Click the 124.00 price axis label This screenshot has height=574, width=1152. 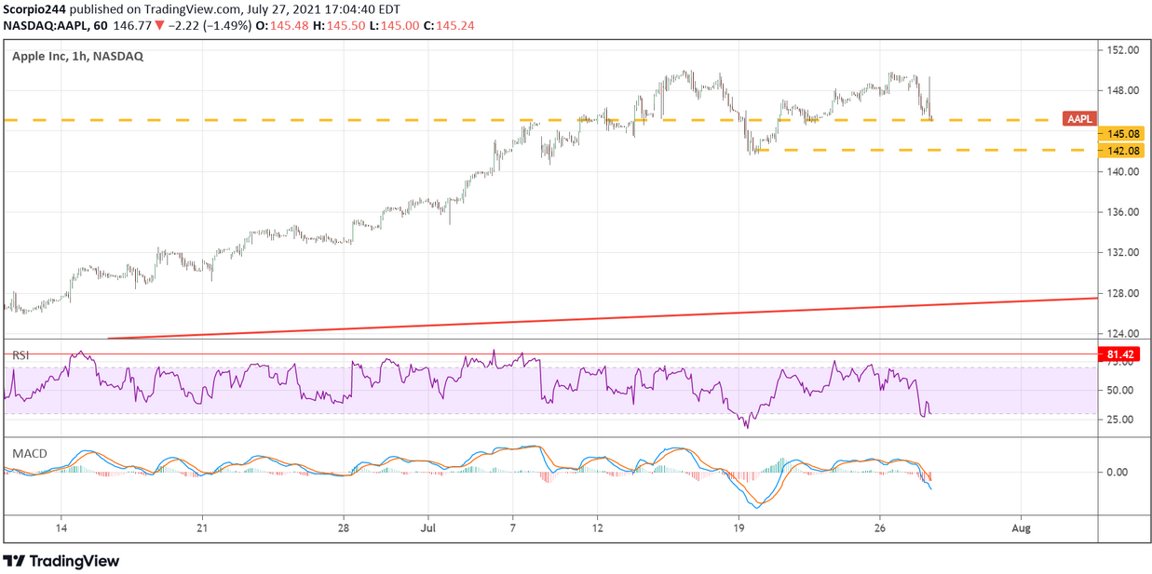click(1123, 333)
